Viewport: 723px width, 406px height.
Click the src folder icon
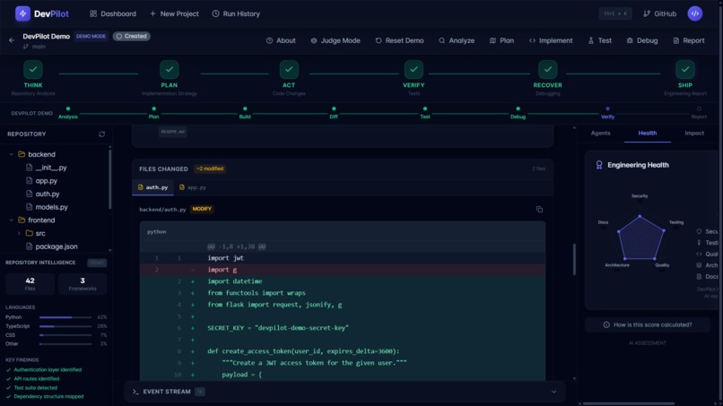29,233
